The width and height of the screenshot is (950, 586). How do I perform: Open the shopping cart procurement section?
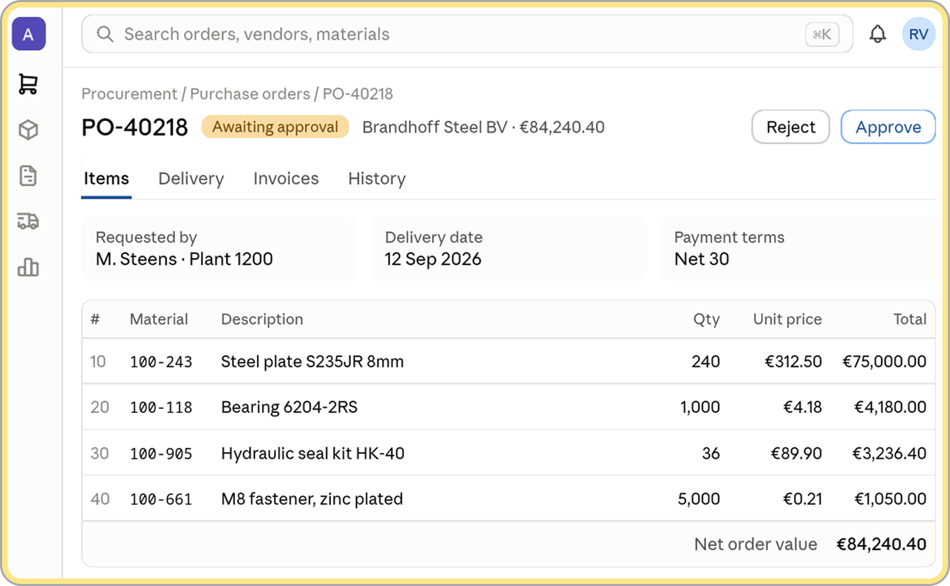(x=29, y=83)
